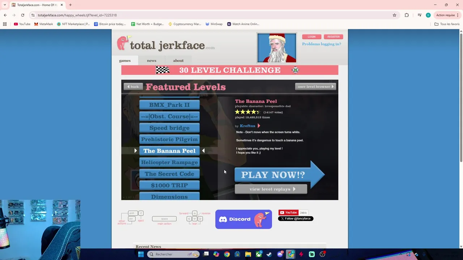The height and width of the screenshot is (260, 463).
Task: Select the BMX_Park II level
Action: tap(169, 105)
